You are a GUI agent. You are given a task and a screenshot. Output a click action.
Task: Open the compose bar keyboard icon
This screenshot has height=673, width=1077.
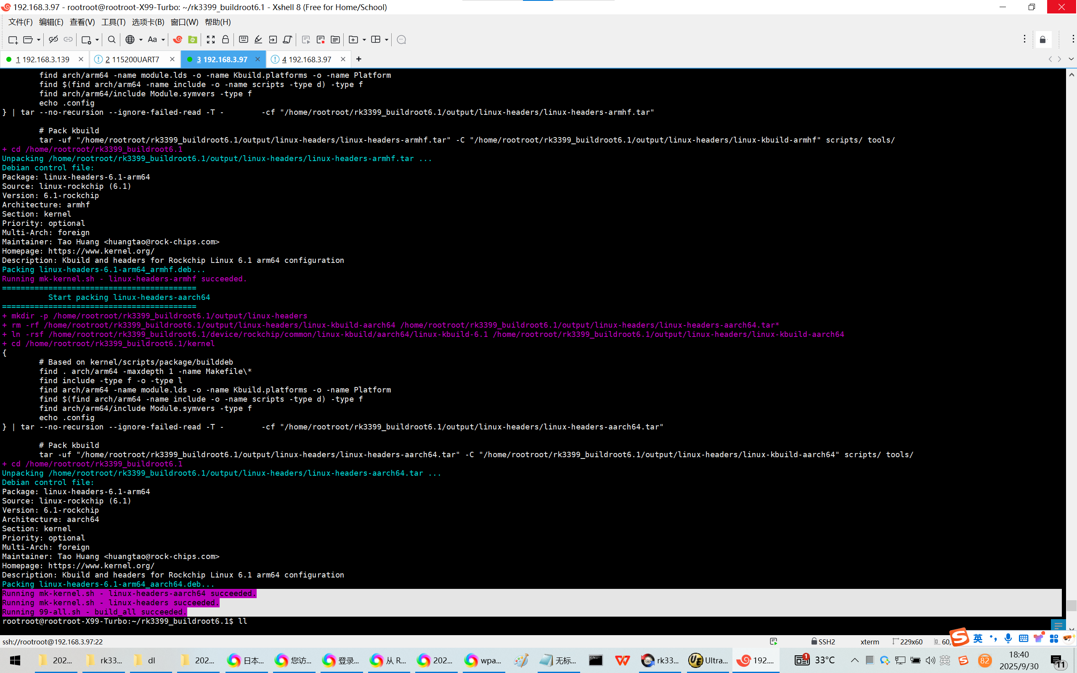tap(244, 40)
